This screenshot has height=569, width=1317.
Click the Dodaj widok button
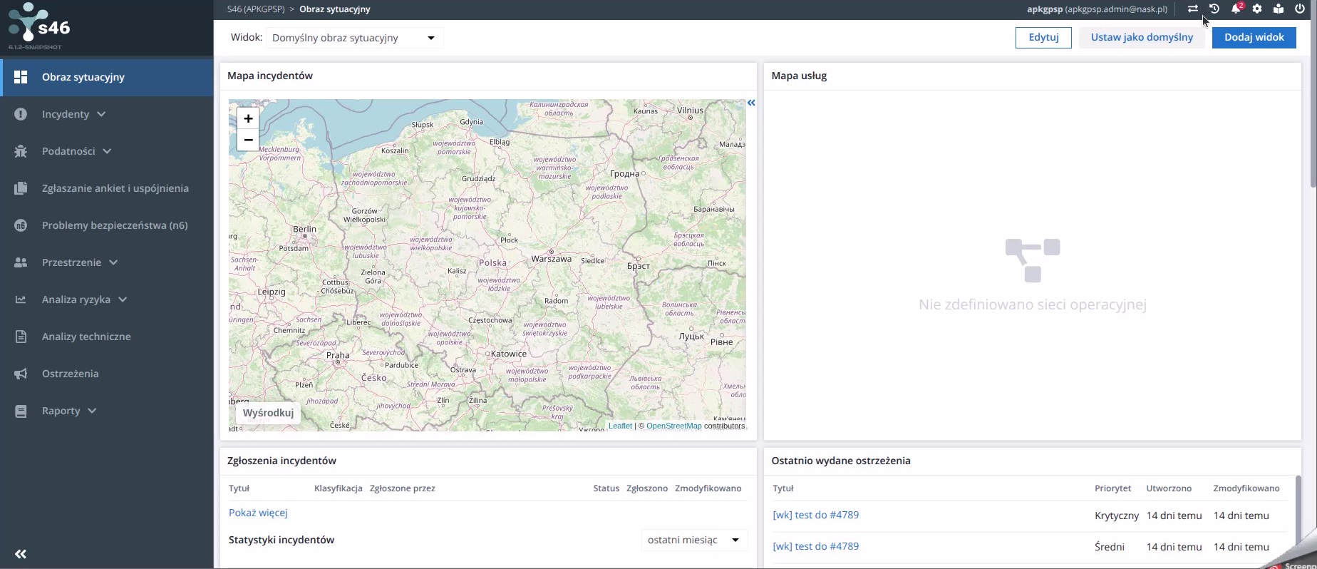point(1254,37)
